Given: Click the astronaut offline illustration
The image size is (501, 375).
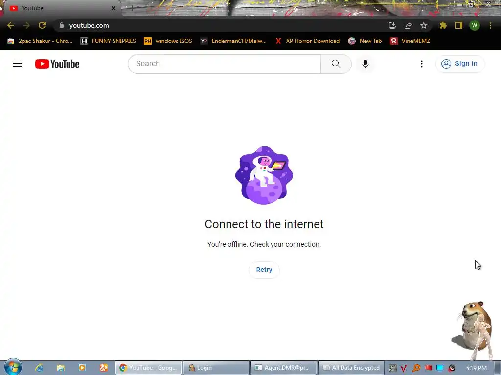Looking at the screenshot, I should (x=264, y=175).
